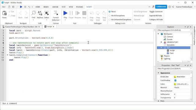Viewport: 196px width, 110px height.
Task: Collapse the Workspace tree node
Action: click(x=158, y=34)
